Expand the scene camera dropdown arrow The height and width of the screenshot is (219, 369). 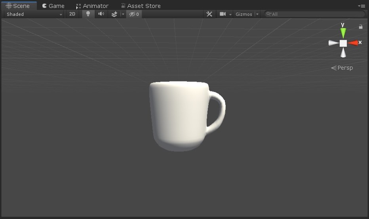230,14
